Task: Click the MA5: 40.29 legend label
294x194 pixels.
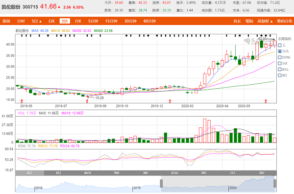Action: tap(40, 30)
